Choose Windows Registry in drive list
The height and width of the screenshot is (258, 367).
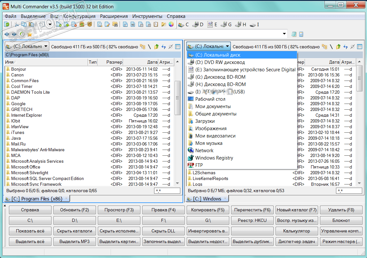click(x=242, y=158)
